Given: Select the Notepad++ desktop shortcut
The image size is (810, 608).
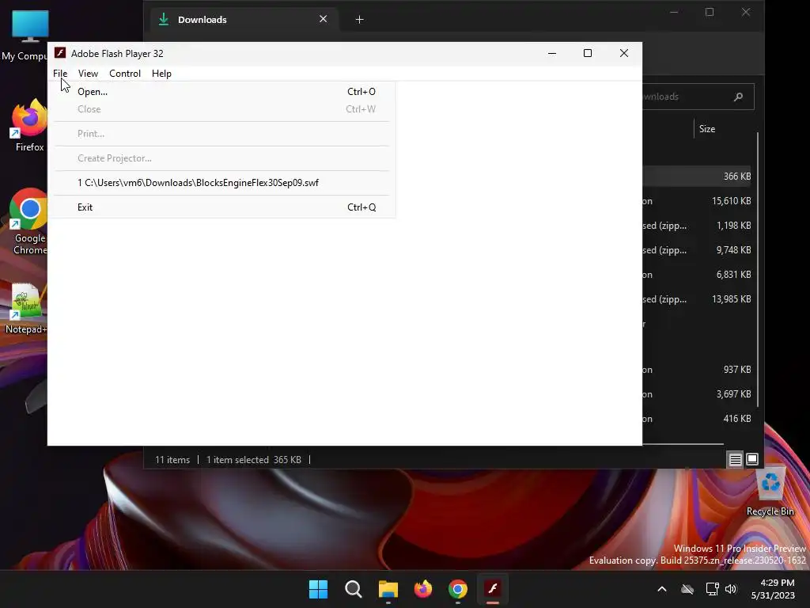Looking at the screenshot, I should [26, 309].
